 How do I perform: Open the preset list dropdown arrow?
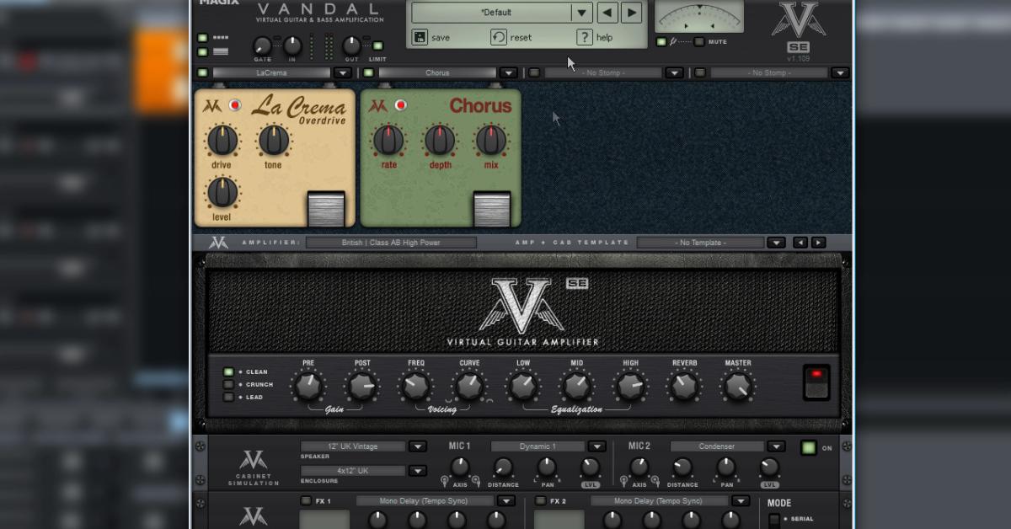[581, 13]
